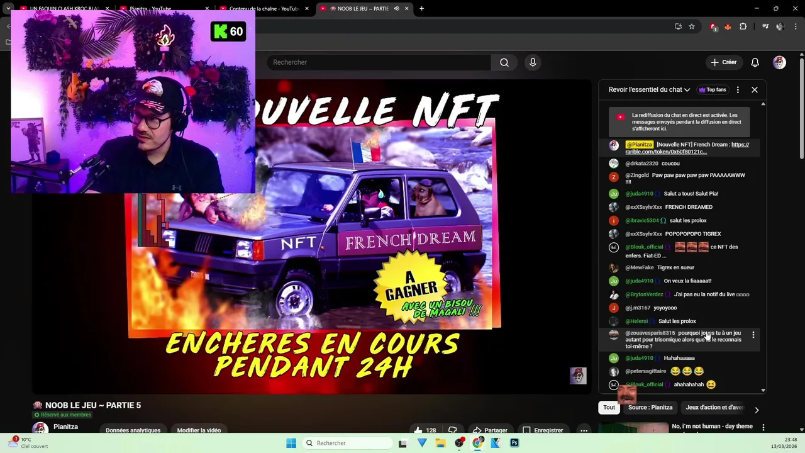Close the chat replay panel
Viewport: 805px width, 453px height.
755,90
